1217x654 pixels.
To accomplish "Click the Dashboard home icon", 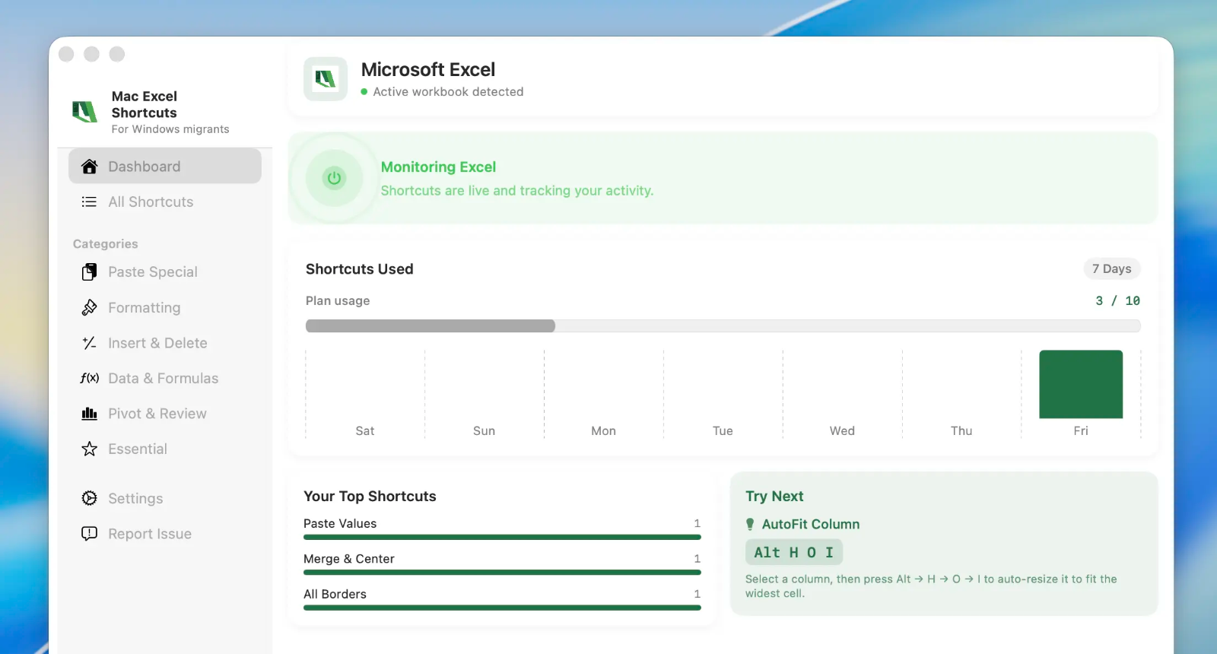I will point(90,167).
